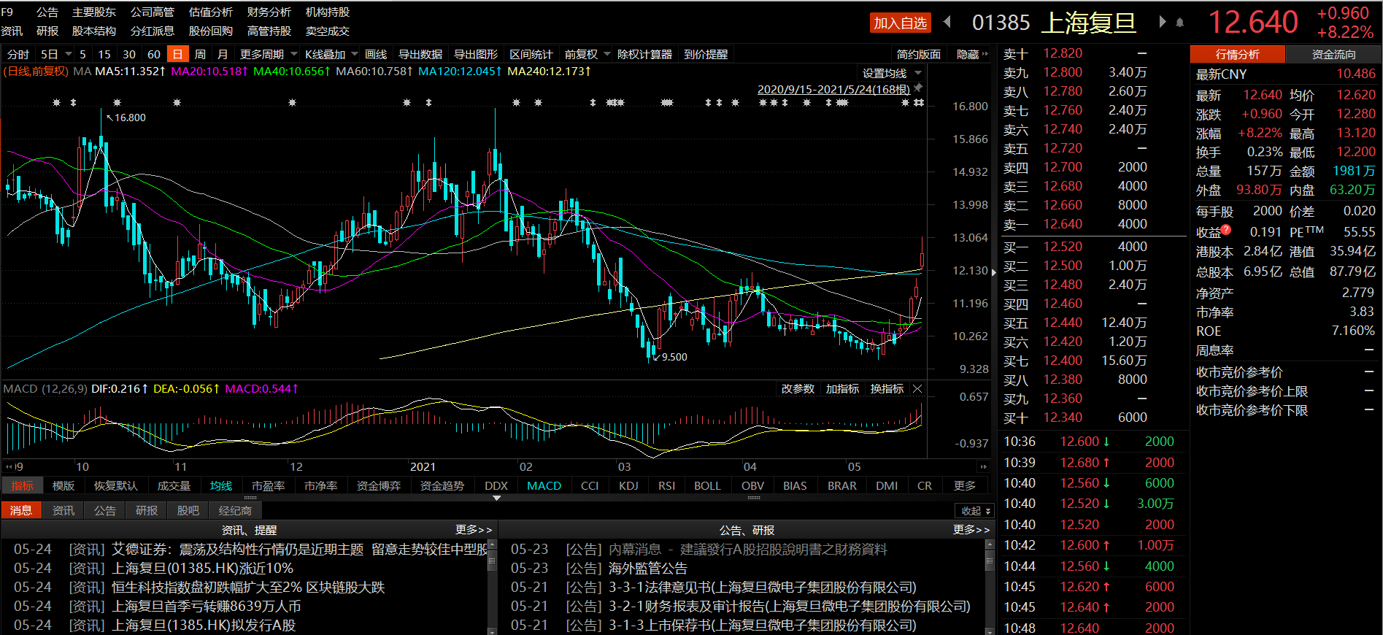
Task: Switch chart to daily 日 period
Action: point(177,55)
